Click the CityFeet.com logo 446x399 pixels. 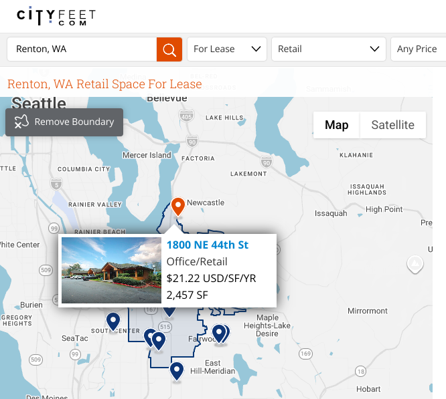pos(56,16)
